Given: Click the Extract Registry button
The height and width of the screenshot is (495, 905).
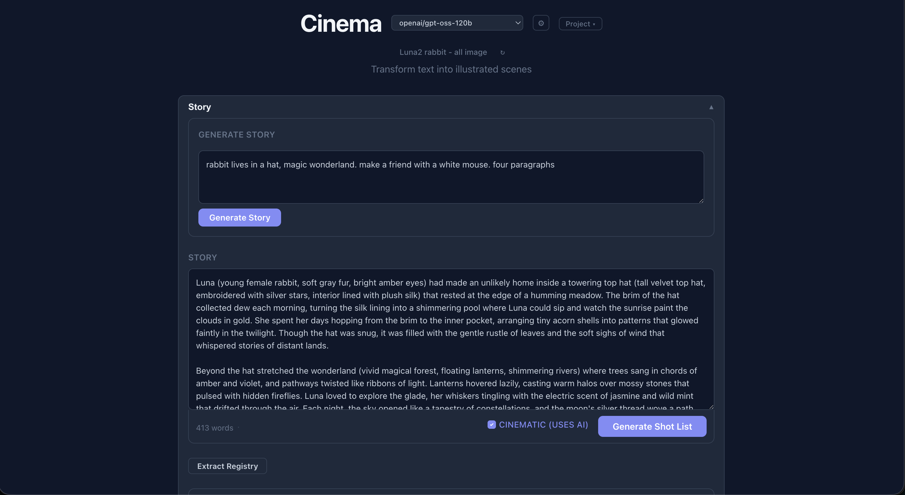Looking at the screenshot, I should pyautogui.click(x=228, y=466).
